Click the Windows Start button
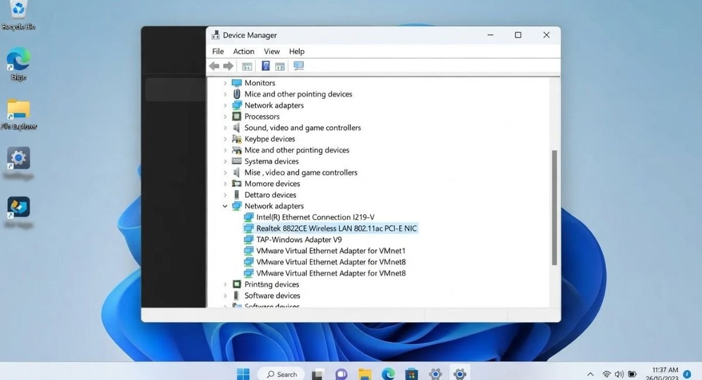 [x=243, y=374]
